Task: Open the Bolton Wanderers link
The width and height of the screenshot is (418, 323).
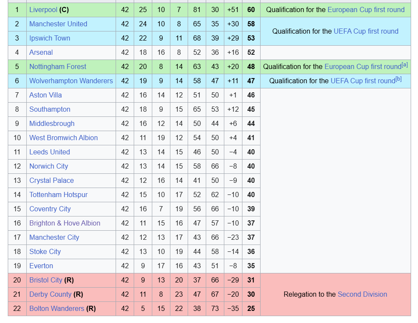Action: click(x=57, y=309)
